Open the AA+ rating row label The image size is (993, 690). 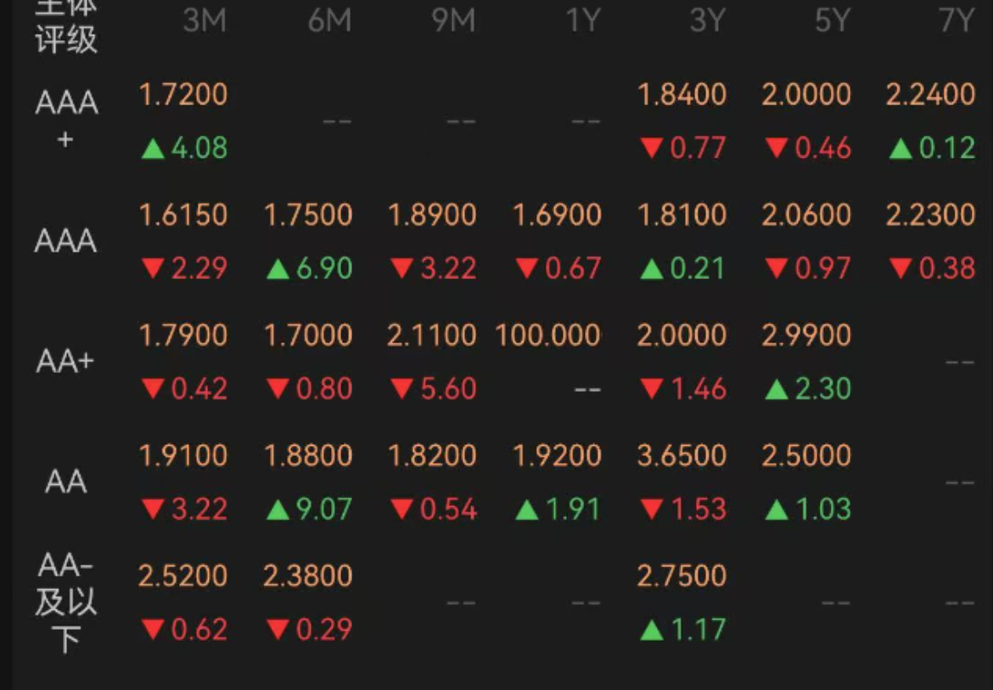(x=66, y=362)
